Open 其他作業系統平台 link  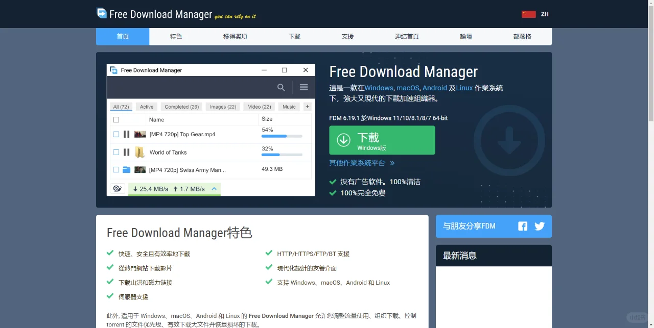point(362,163)
